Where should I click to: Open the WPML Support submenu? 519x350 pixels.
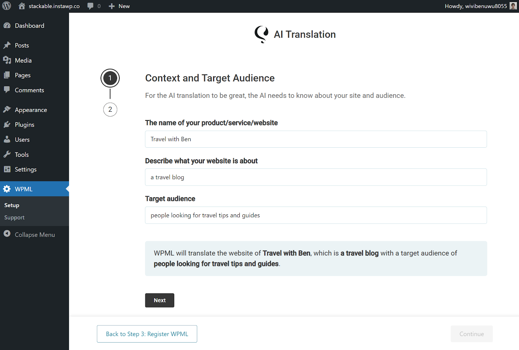14,218
